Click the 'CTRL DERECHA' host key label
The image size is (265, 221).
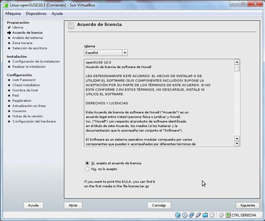244,215
